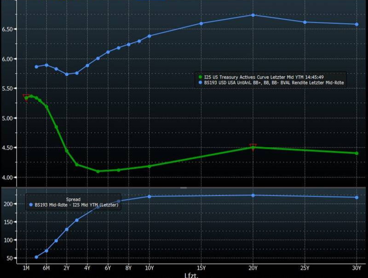The width and height of the screenshot is (368, 278).
Task: Click the Spread legend title
Action: click(x=73, y=200)
